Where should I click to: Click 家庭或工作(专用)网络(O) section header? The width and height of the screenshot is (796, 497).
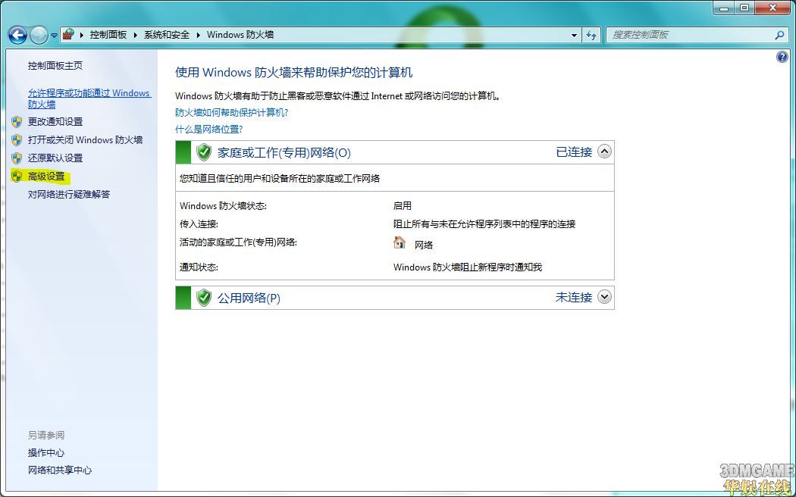click(x=284, y=152)
